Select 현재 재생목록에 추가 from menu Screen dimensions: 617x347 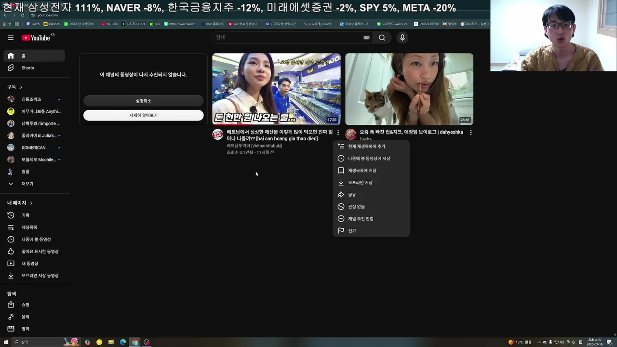(371, 147)
